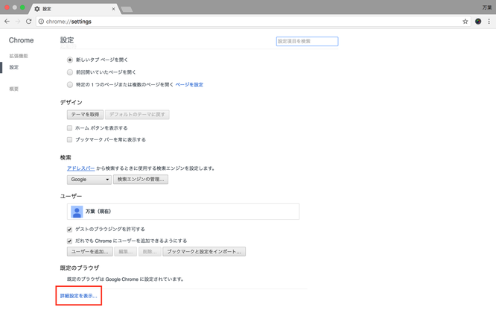Click the 検索 section heading

click(66, 158)
